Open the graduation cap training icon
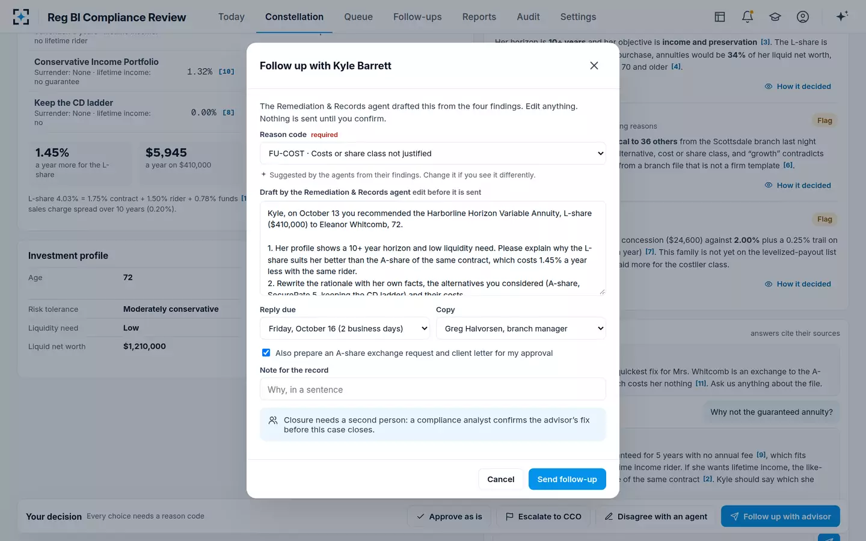 [x=775, y=17]
